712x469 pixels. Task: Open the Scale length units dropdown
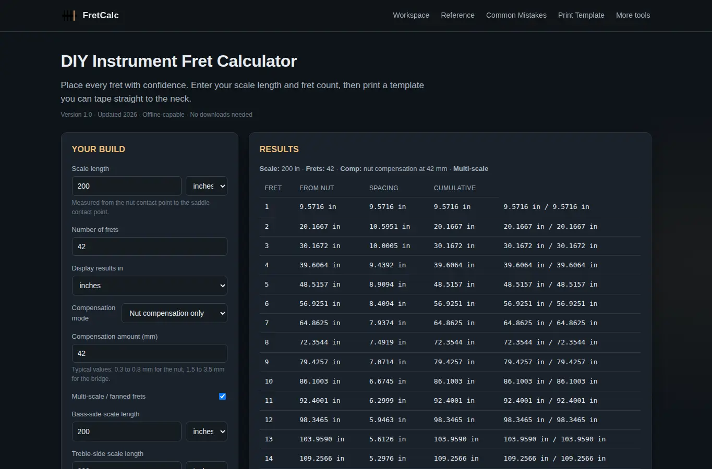[207, 186]
